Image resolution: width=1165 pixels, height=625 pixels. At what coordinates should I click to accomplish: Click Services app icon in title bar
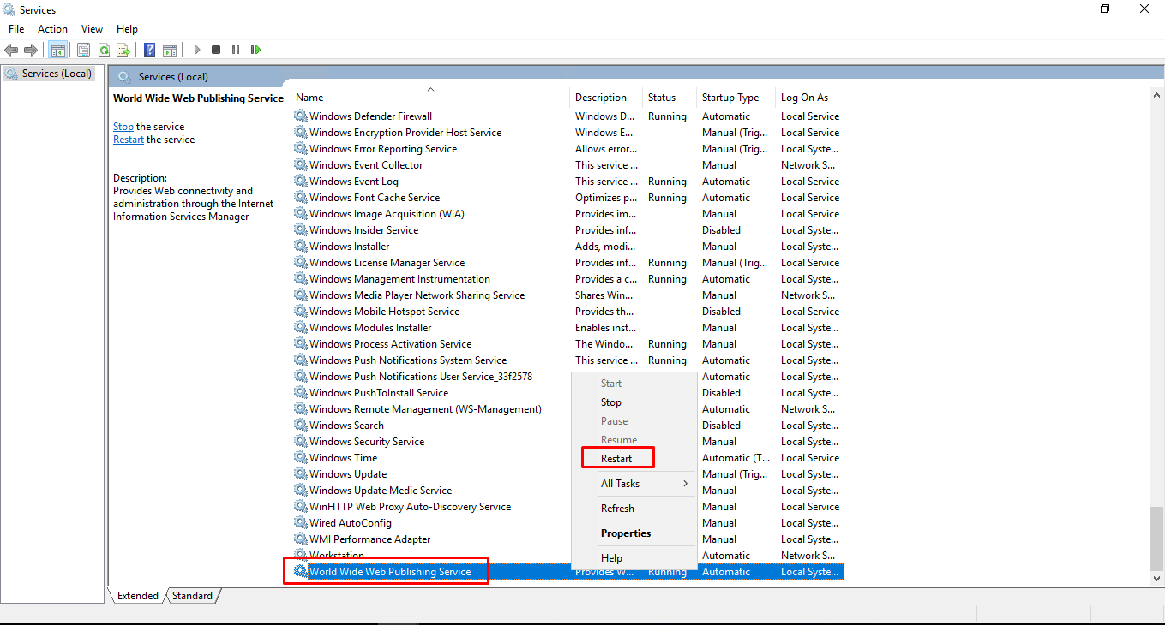click(x=9, y=9)
